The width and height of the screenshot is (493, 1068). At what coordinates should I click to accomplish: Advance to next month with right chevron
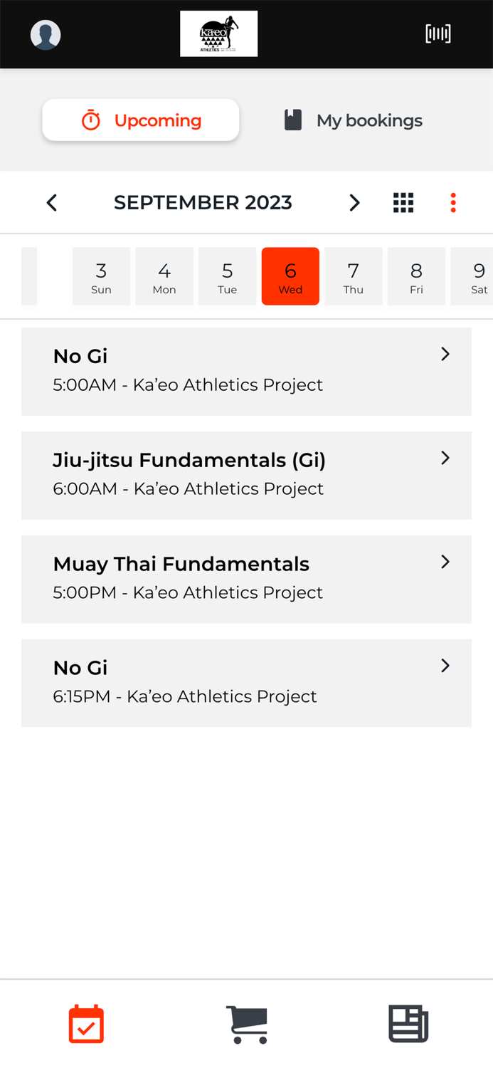point(354,202)
